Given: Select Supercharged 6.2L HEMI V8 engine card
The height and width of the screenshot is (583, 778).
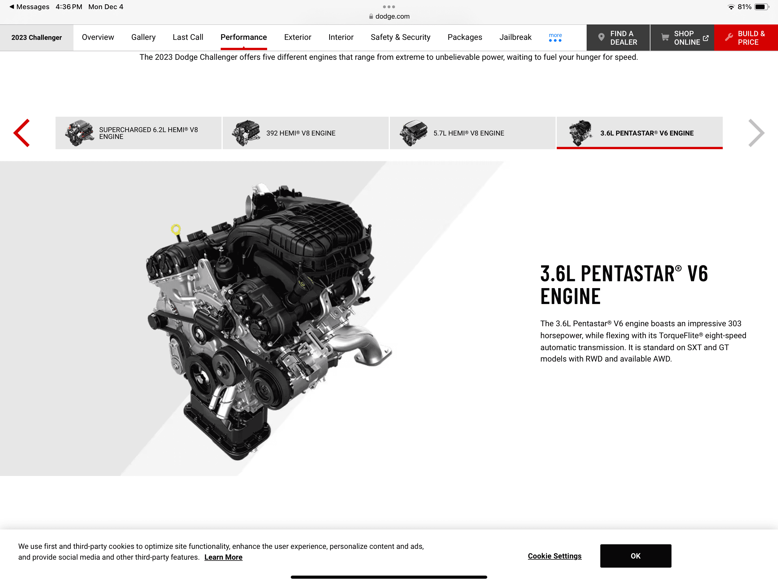Looking at the screenshot, I should pyautogui.click(x=139, y=133).
